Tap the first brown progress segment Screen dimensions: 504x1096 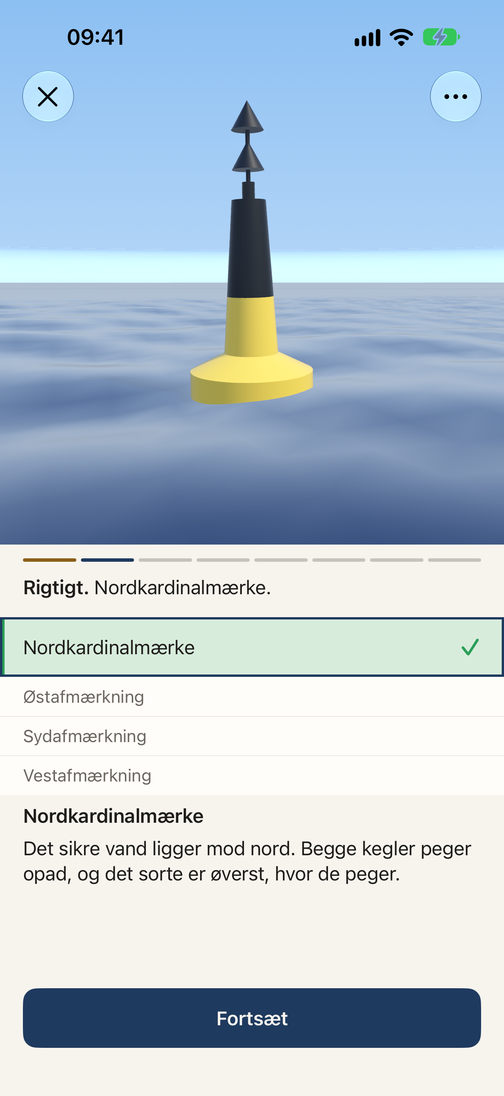[x=50, y=560]
